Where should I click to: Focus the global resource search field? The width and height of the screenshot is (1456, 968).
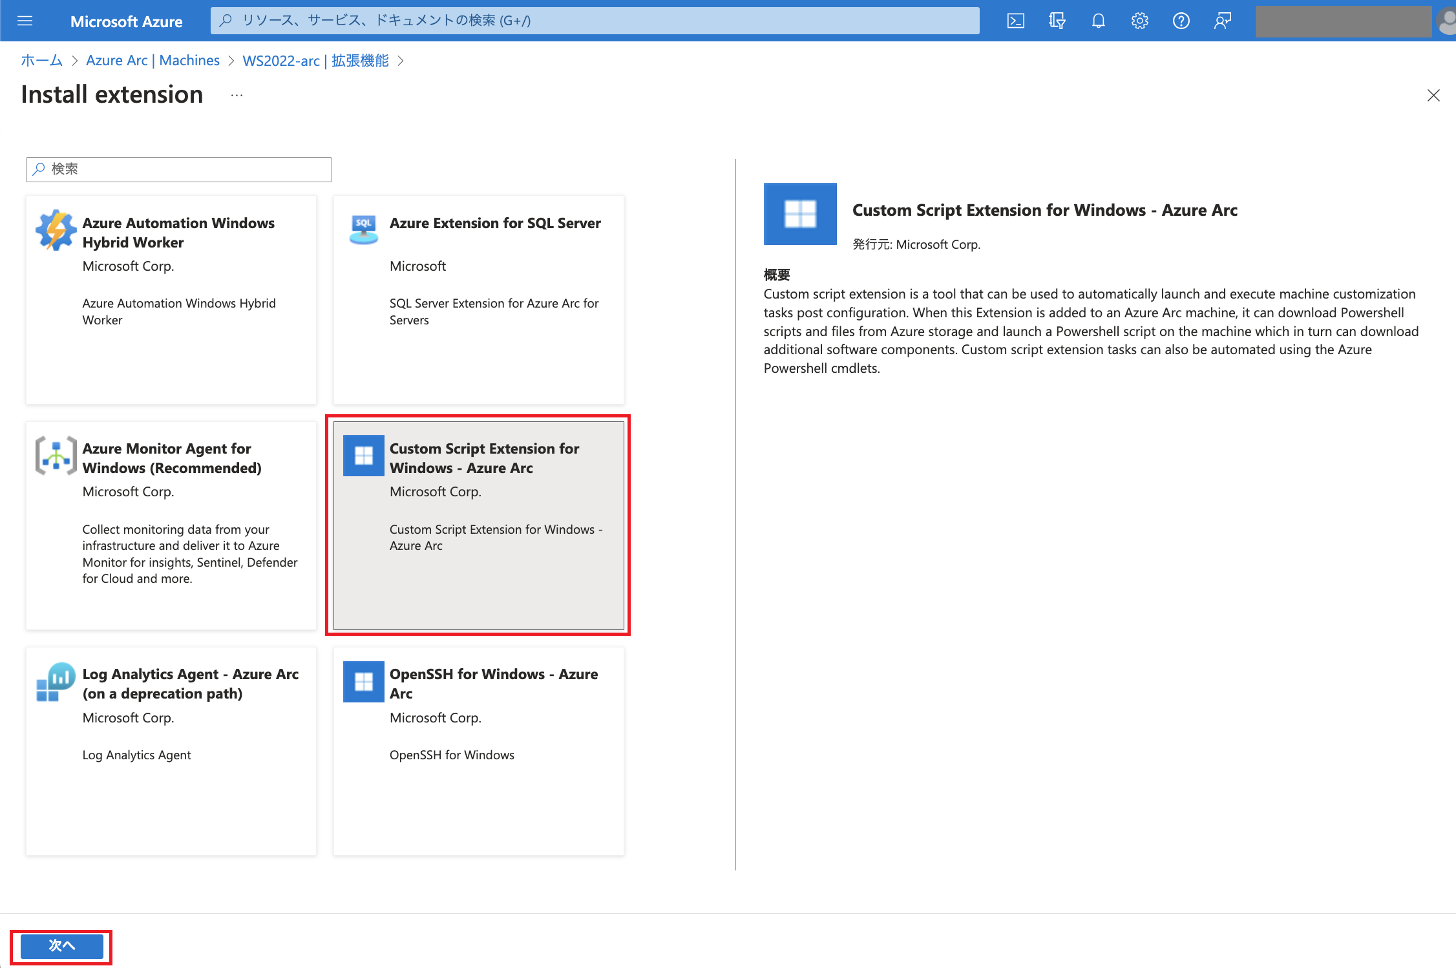coord(595,21)
